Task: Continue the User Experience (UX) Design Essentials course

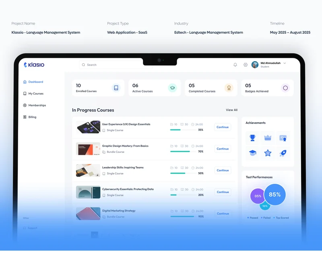Action: click(x=223, y=127)
